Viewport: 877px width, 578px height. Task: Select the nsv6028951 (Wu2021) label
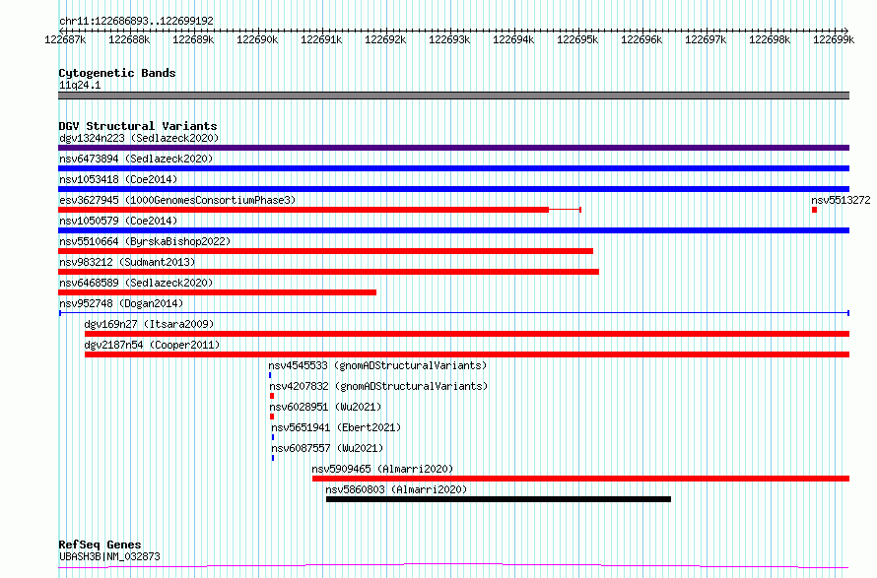coord(325,407)
